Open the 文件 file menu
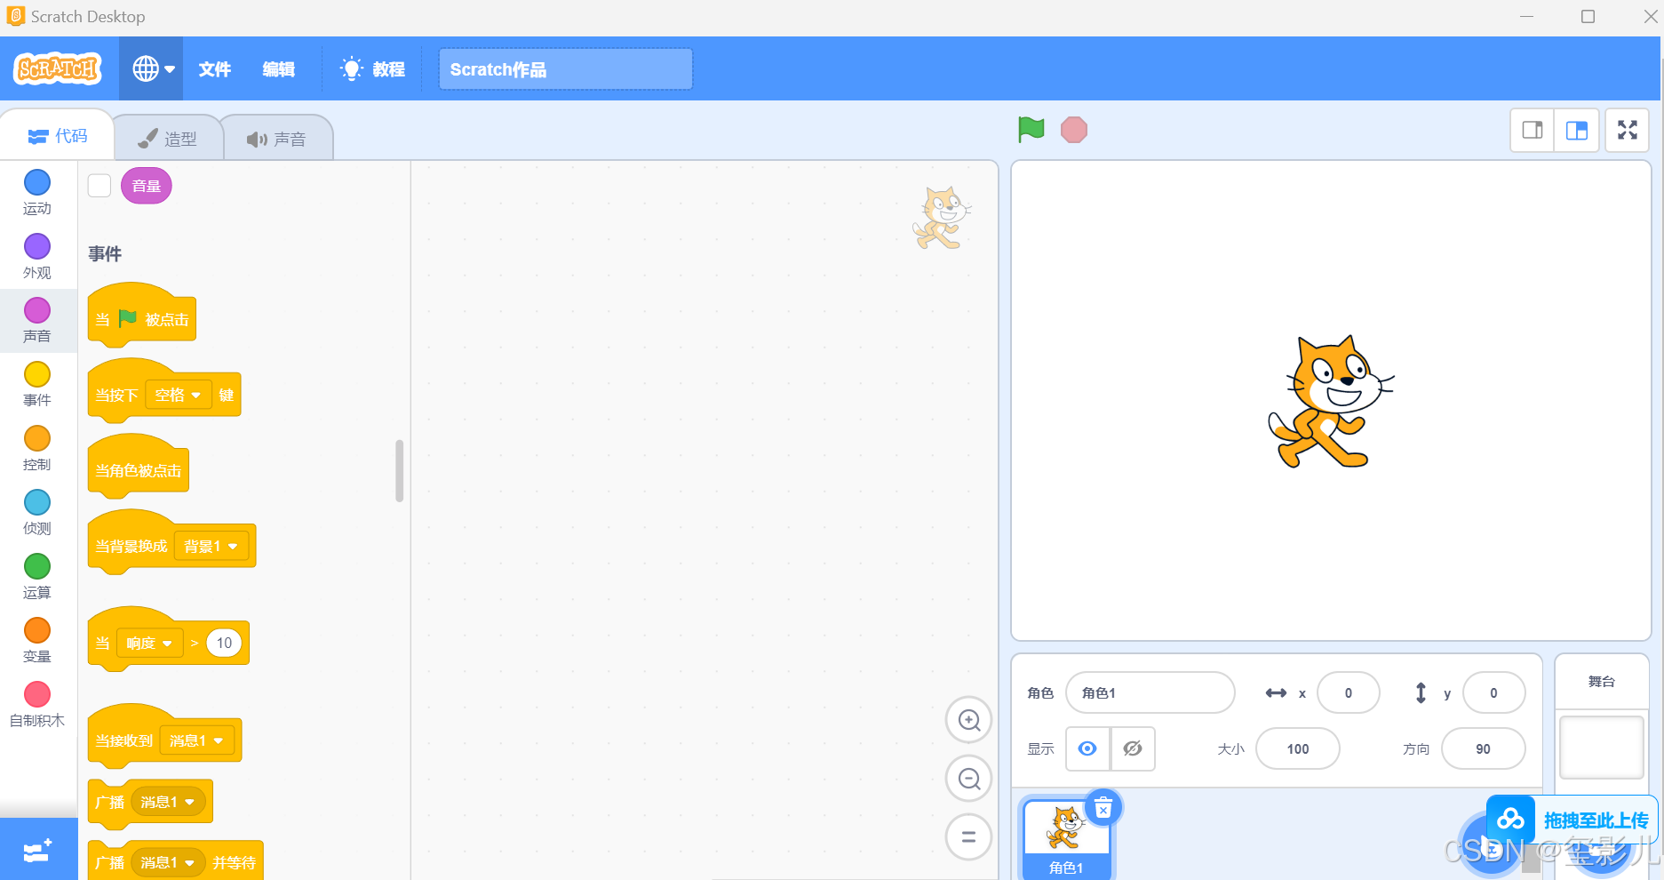 tap(214, 69)
